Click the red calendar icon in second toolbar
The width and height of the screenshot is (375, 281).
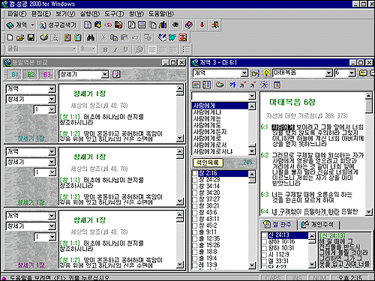(183, 37)
